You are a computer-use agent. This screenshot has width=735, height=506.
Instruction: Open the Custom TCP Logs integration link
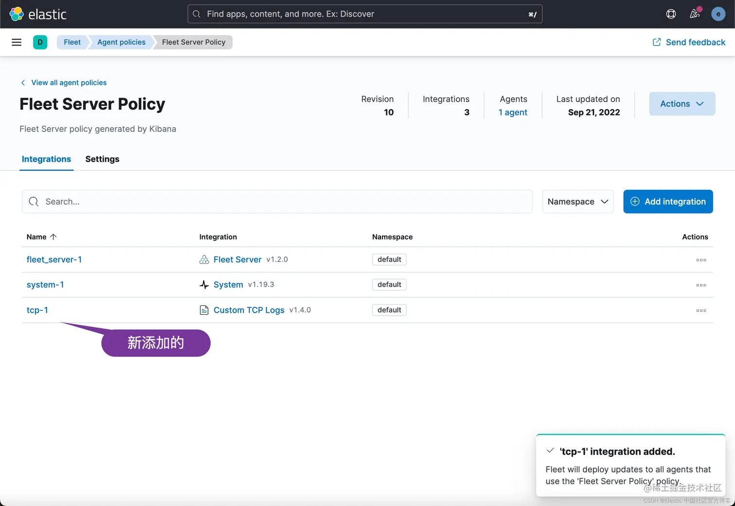click(249, 310)
